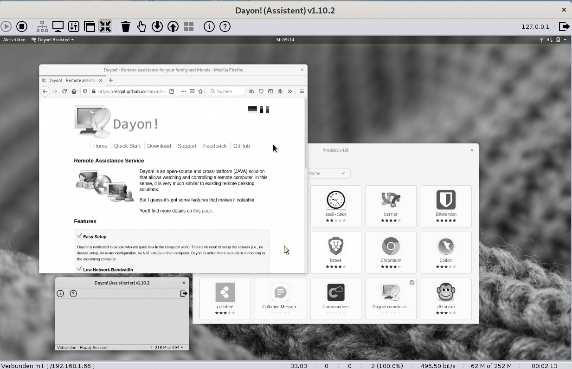Open the Quick Start link
Screen dimensions: 572x369
tap(127, 146)
